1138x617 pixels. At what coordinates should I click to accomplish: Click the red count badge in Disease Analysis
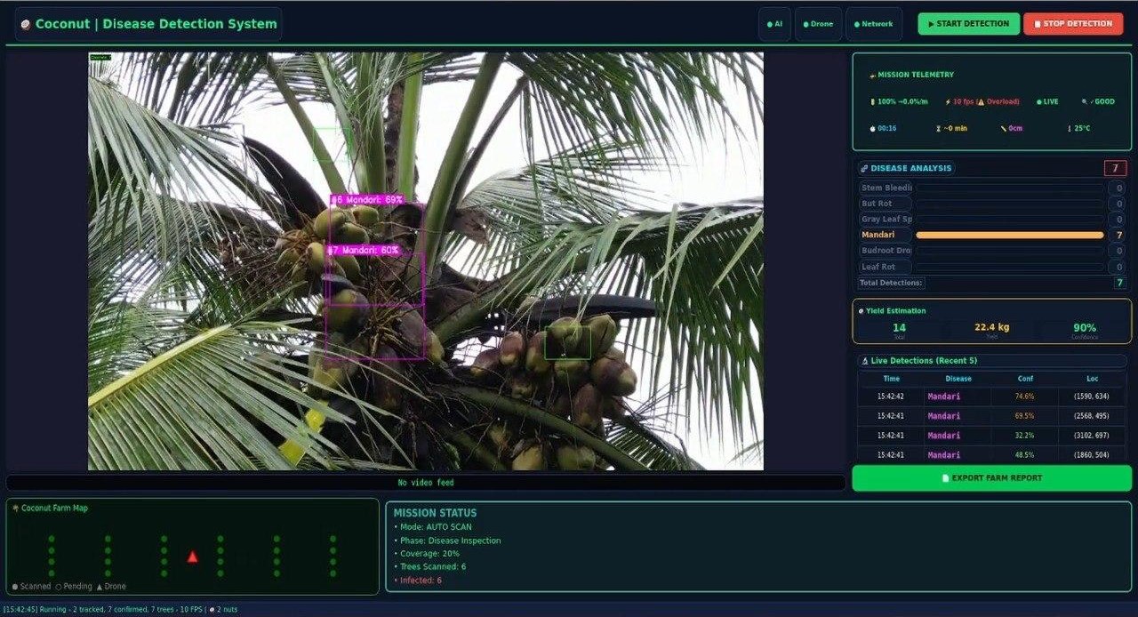1115,168
